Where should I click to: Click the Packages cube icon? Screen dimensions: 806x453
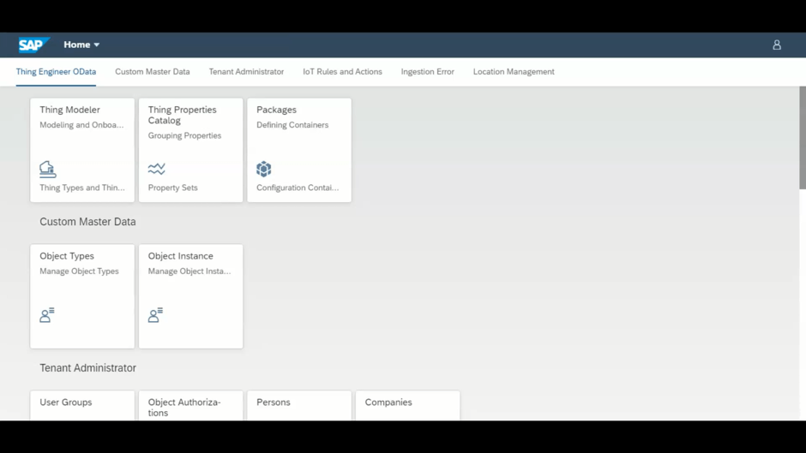pos(264,169)
